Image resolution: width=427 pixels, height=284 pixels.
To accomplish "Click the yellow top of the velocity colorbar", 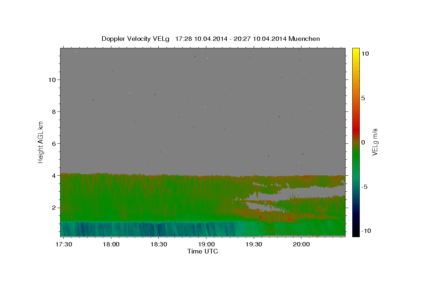I will tap(356, 50).
